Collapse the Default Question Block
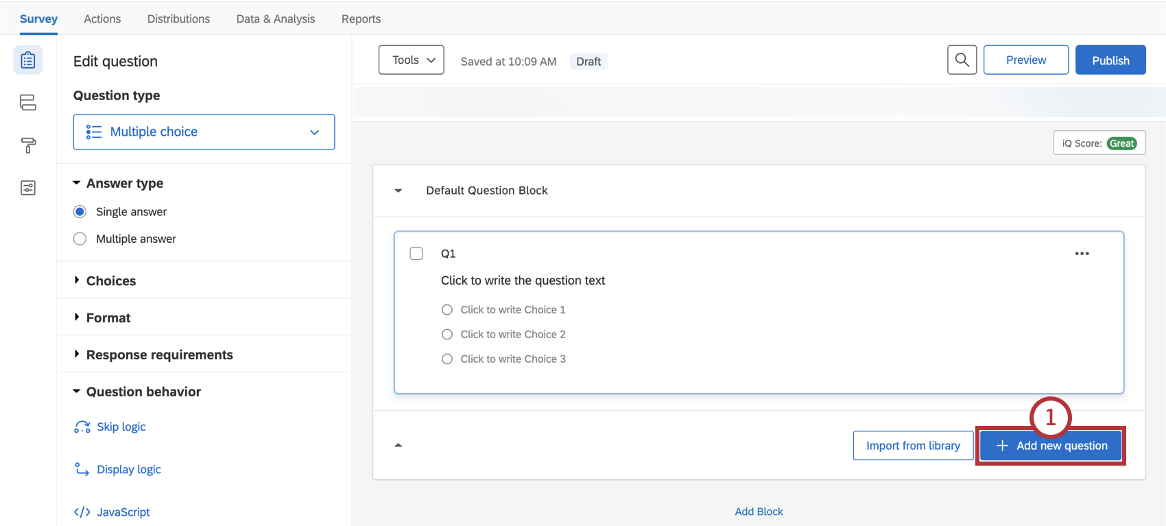The image size is (1166, 526). click(x=398, y=191)
